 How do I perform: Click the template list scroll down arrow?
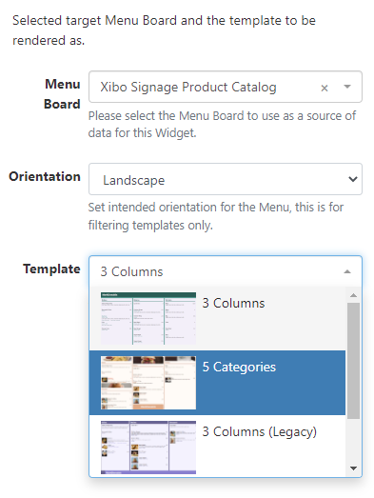pyautogui.click(x=353, y=468)
